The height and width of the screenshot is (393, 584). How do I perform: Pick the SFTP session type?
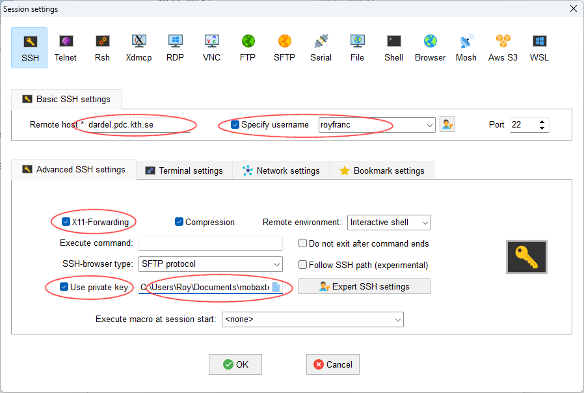[284, 47]
